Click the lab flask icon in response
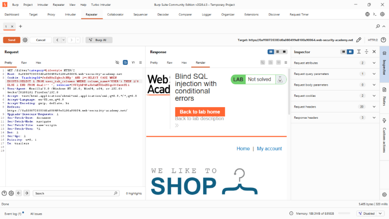Image resolution: width=389 pixels, height=219 pixels. click(x=280, y=79)
